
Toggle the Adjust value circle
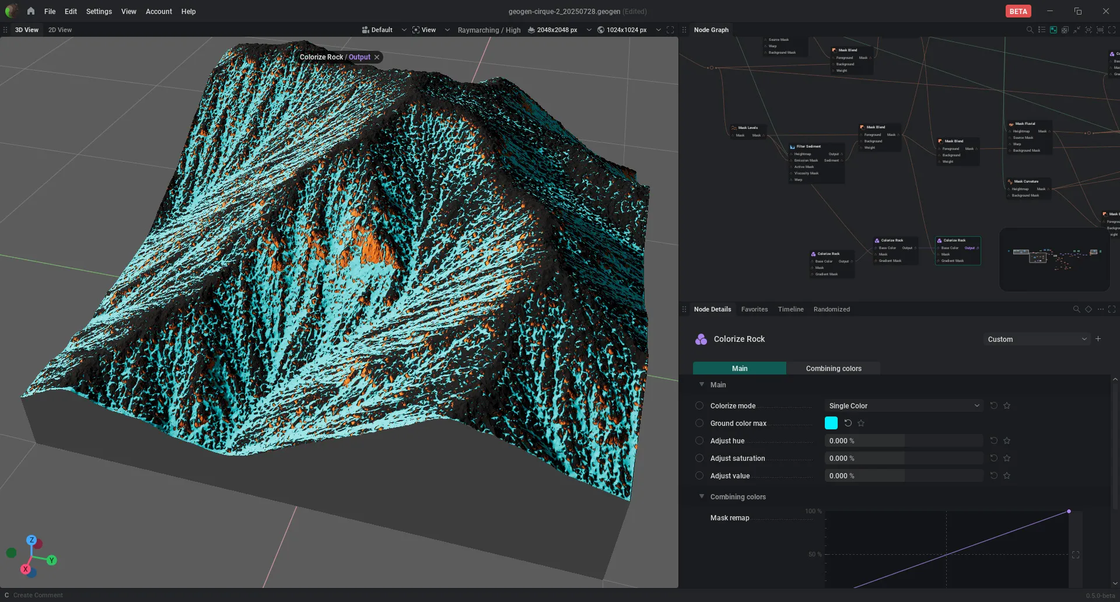(x=699, y=476)
